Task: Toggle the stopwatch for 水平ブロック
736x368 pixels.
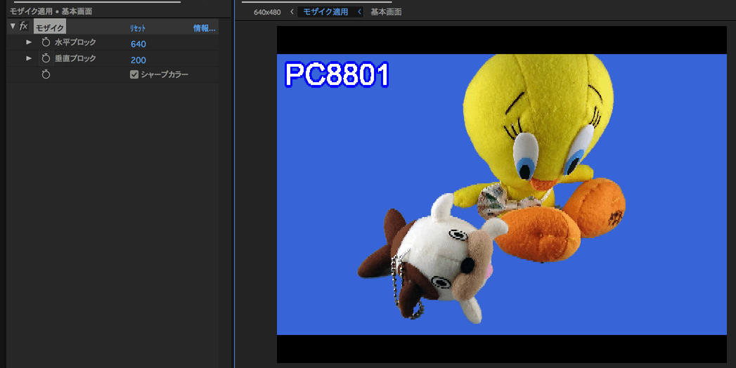Action: point(46,42)
